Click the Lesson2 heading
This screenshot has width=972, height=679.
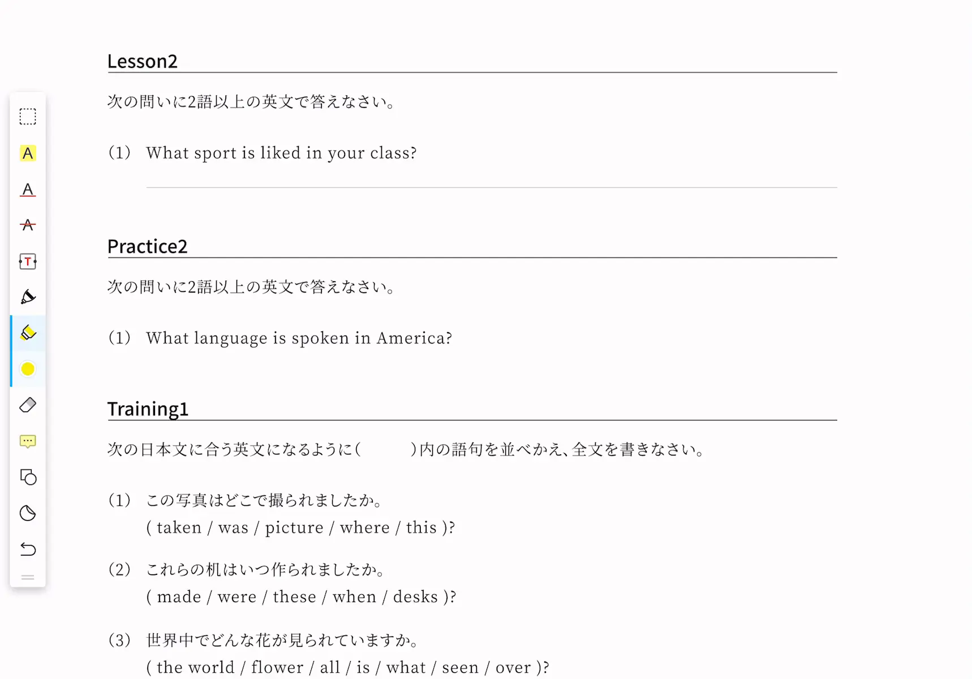coord(143,61)
